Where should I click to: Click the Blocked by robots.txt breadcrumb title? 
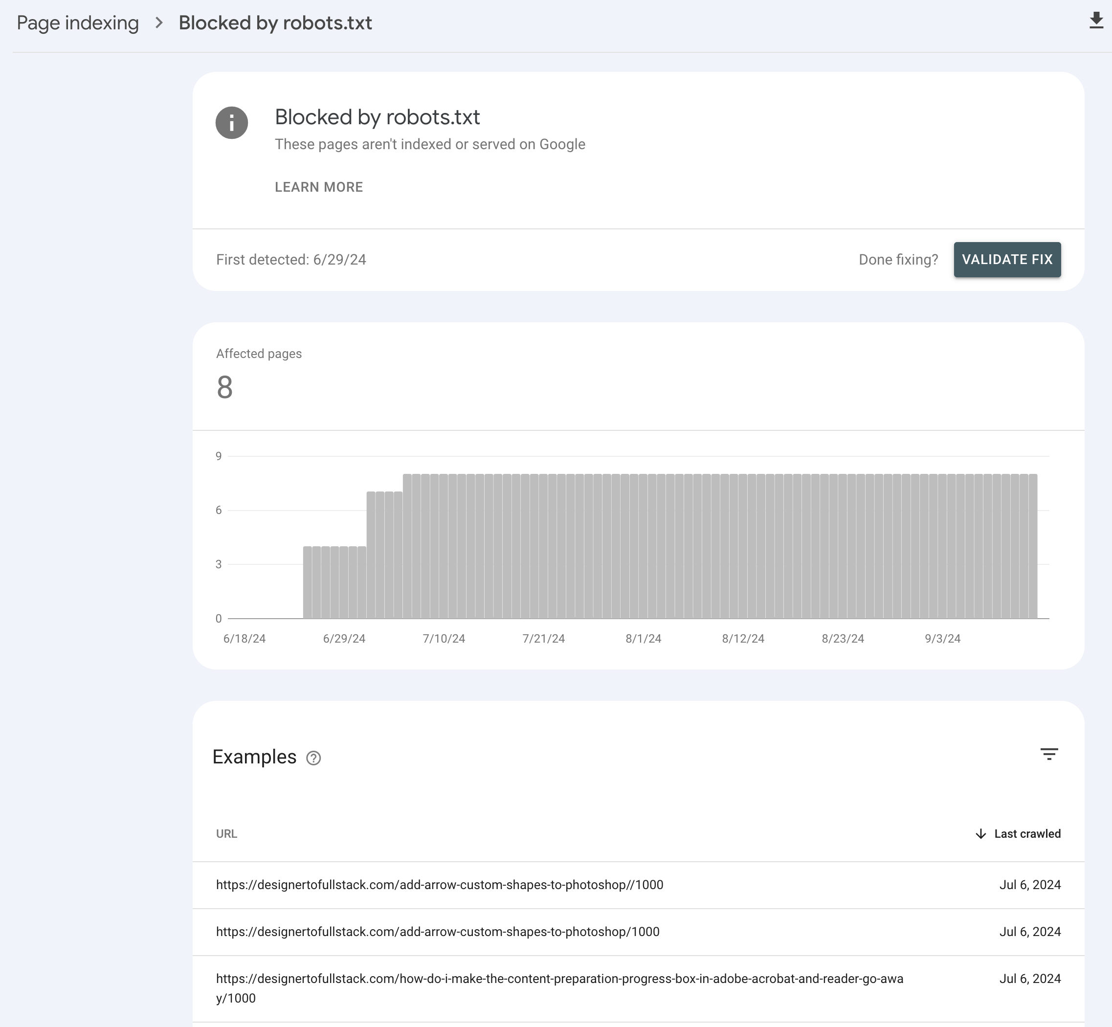[x=275, y=23]
